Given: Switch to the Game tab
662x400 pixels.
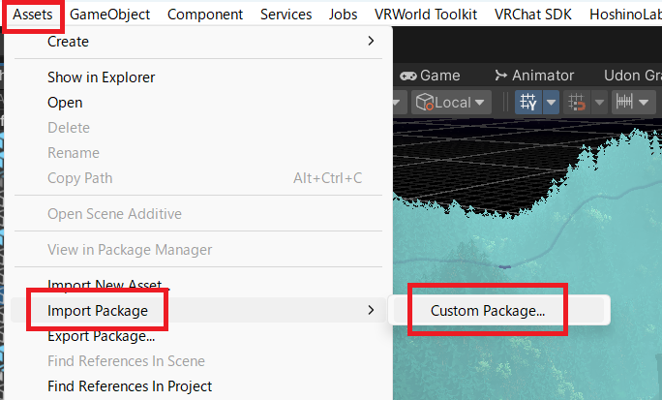Looking at the screenshot, I should (x=430, y=75).
